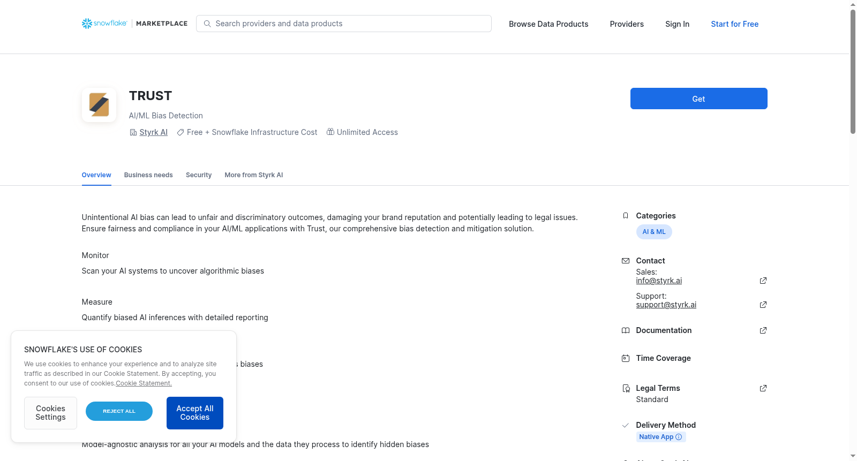Image resolution: width=857 pixels, height=461 pixels.
Task: Click the 'Standard' legal terms value
Action: (x=652, y=399)
